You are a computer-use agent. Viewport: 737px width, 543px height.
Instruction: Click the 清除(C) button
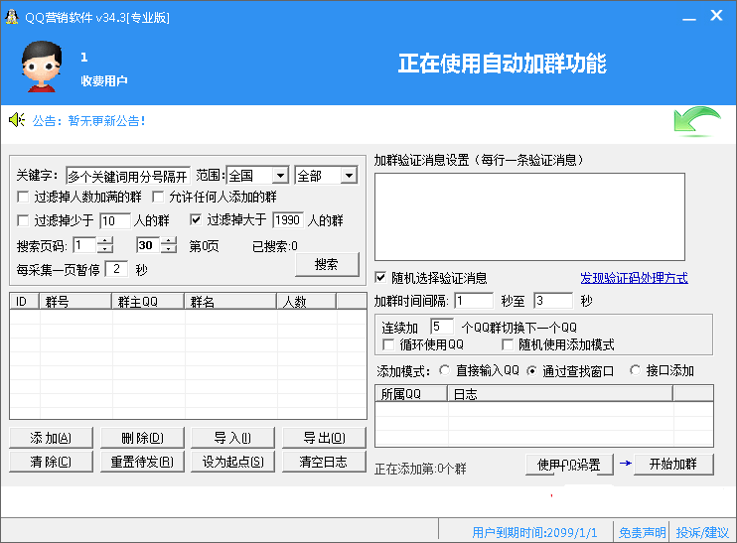[x=51, y=462]
